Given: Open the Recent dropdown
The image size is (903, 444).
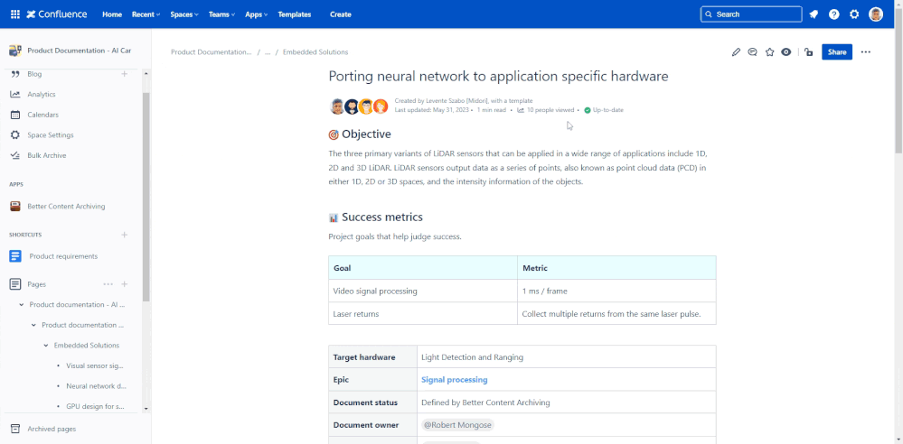Looking at the screenshot, I should click(146, 14).
